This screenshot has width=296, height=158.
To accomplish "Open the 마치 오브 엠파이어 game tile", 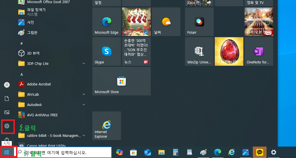I will 259,22.
